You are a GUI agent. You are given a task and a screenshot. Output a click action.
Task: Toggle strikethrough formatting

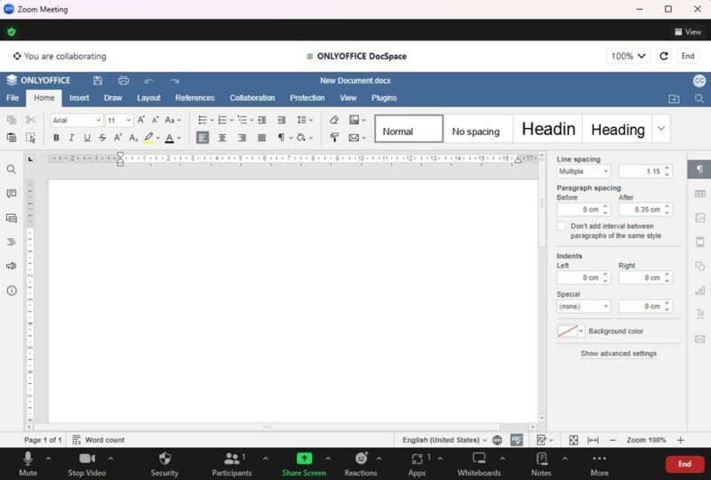click(102, 138)
